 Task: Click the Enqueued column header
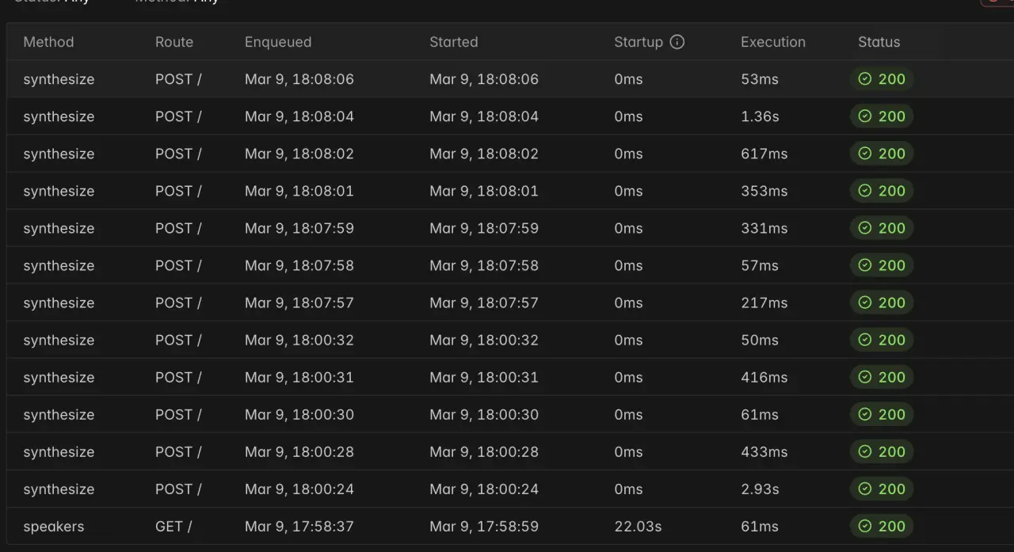tap(277, 42)
